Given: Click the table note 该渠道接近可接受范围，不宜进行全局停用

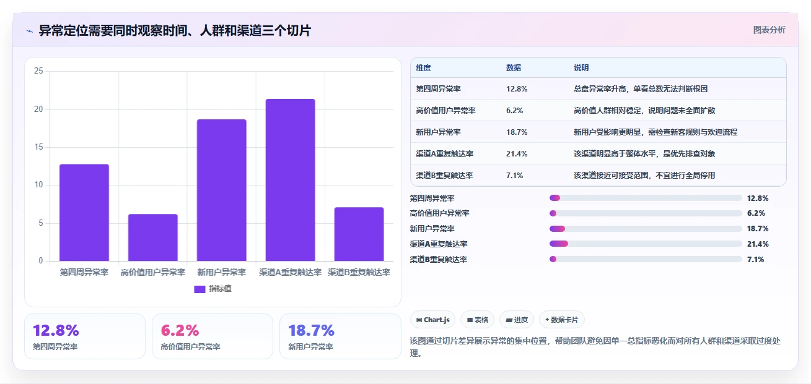Looking at the screenshot, I should [x=644, y=176].
